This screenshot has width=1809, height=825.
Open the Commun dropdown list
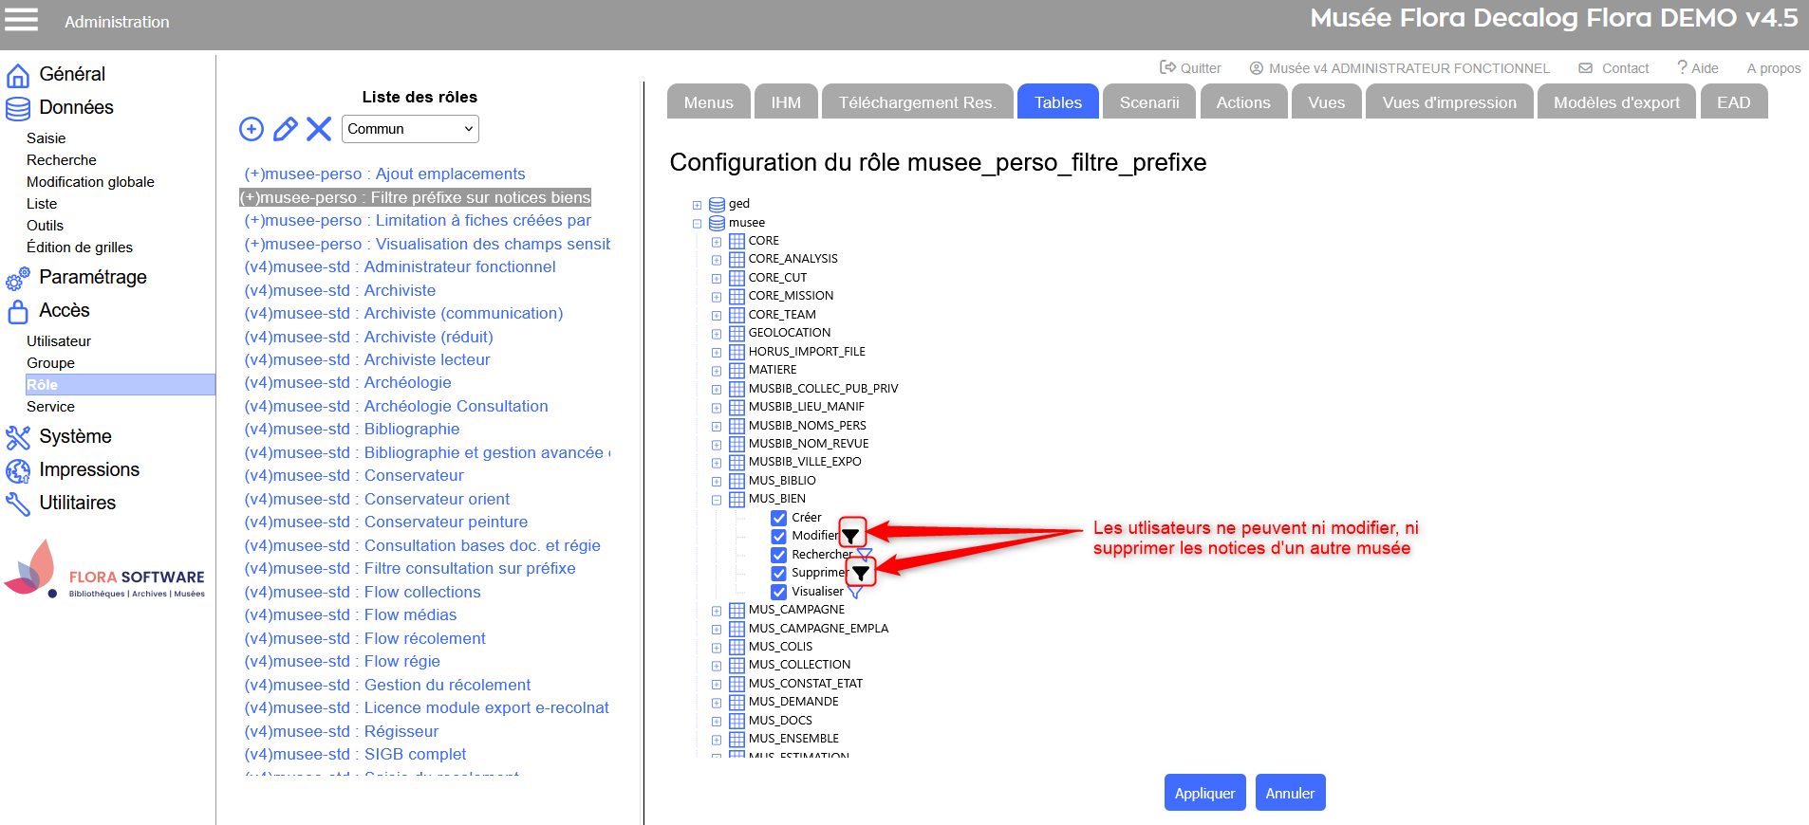[x=410, y=129]
